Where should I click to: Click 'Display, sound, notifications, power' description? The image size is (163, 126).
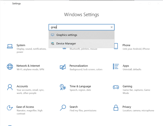pos(31,50)
